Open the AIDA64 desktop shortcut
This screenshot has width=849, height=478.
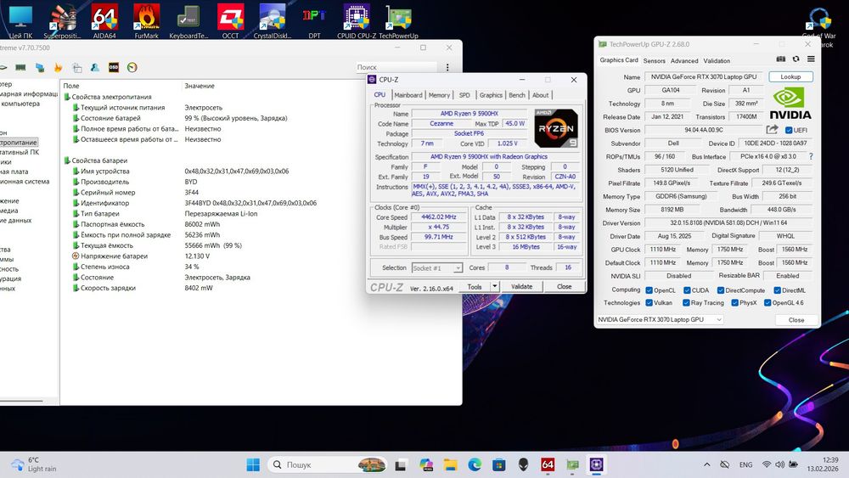tap(104, 22)
